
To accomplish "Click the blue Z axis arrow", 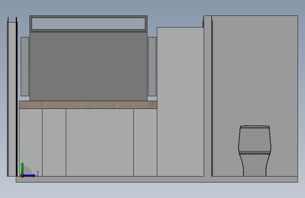I will point(29,175).
